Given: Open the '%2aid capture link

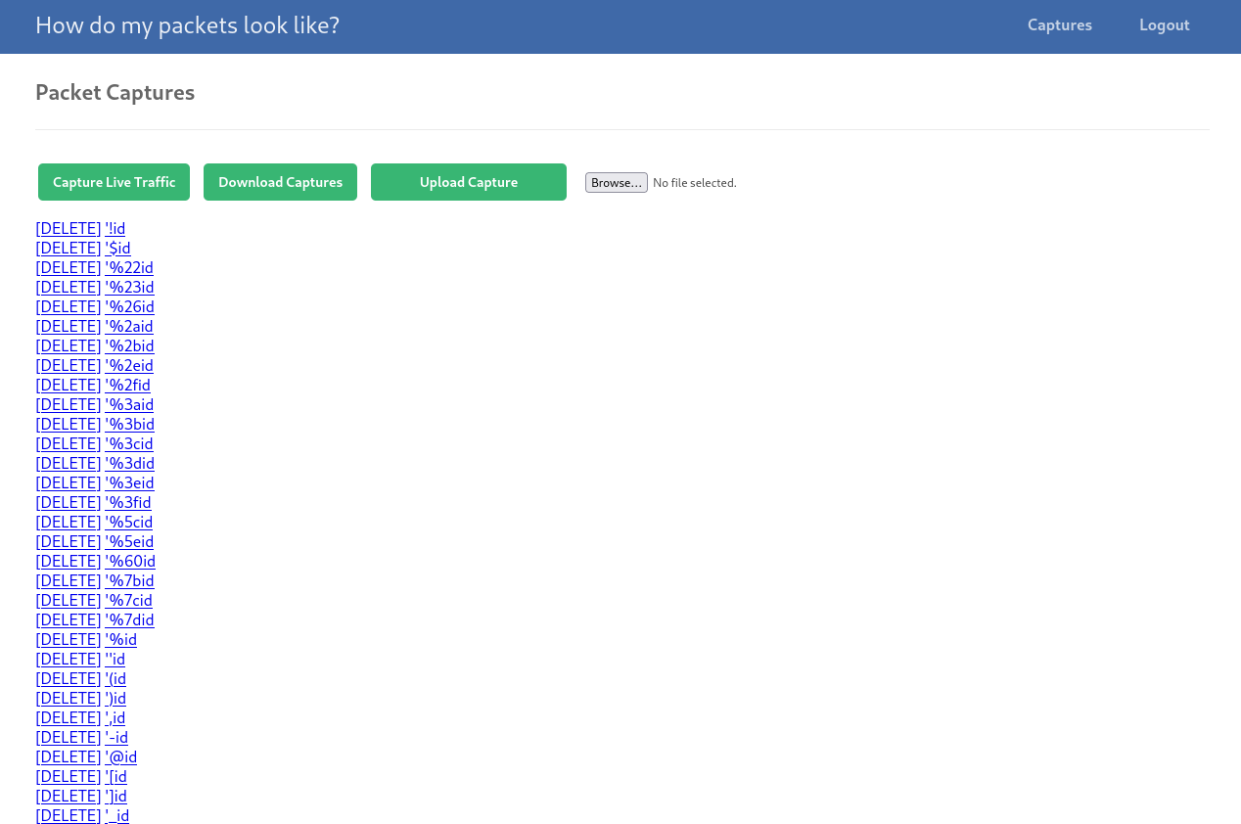Looking at the screenshot, I should (x=129, y=326).
